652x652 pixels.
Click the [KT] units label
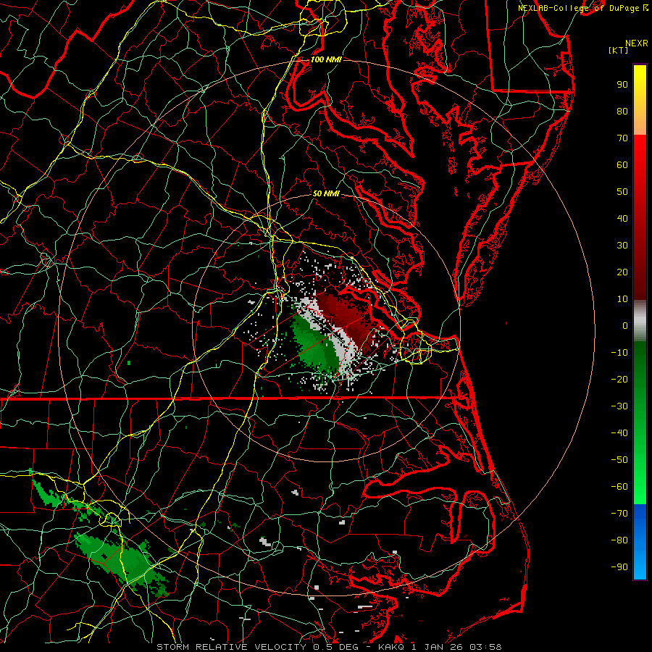point(619,50)
